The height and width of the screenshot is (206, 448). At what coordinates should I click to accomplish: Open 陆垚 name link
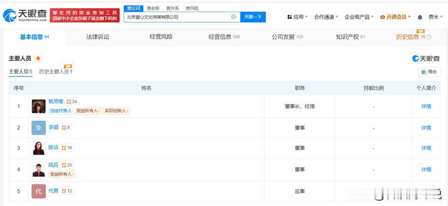coord(53,165)
